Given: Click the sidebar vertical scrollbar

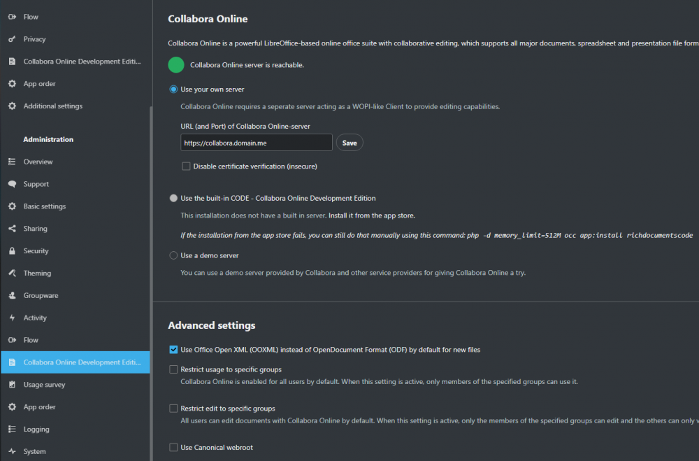Looking at the screenshot, I should tap(151, 283).
